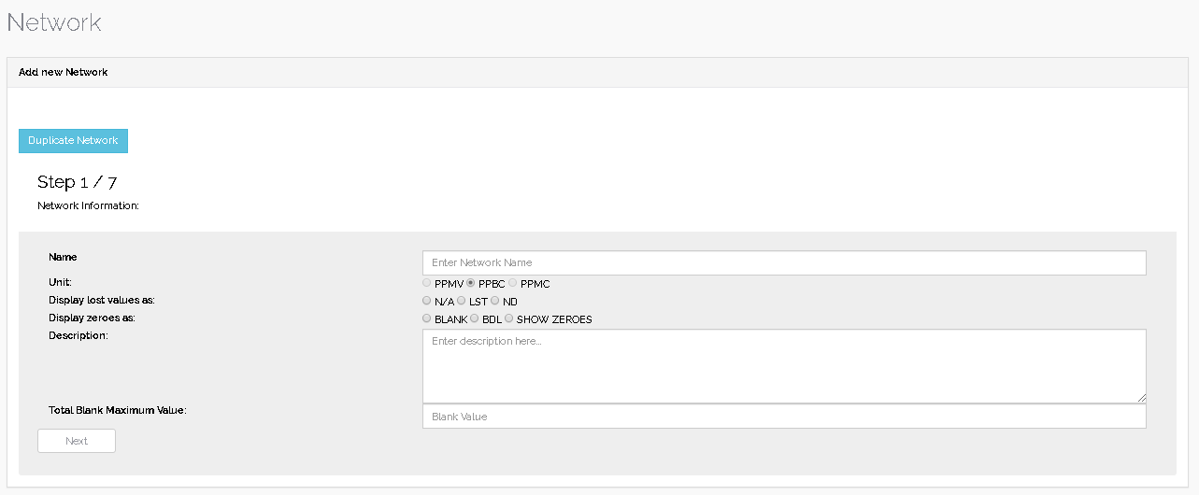Set lost values display to N/A
The height and width of the screenshot is (495, 1199).
point(427,301)
